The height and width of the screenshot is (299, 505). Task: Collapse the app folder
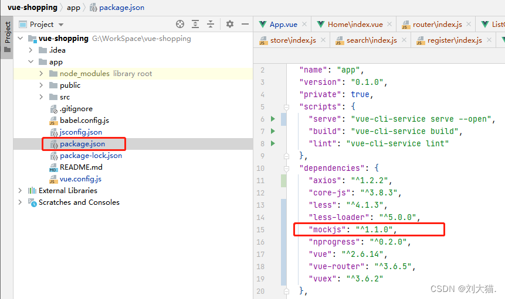click(30, 61)
